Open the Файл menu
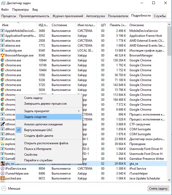The image size is (172, 195). 5,10
